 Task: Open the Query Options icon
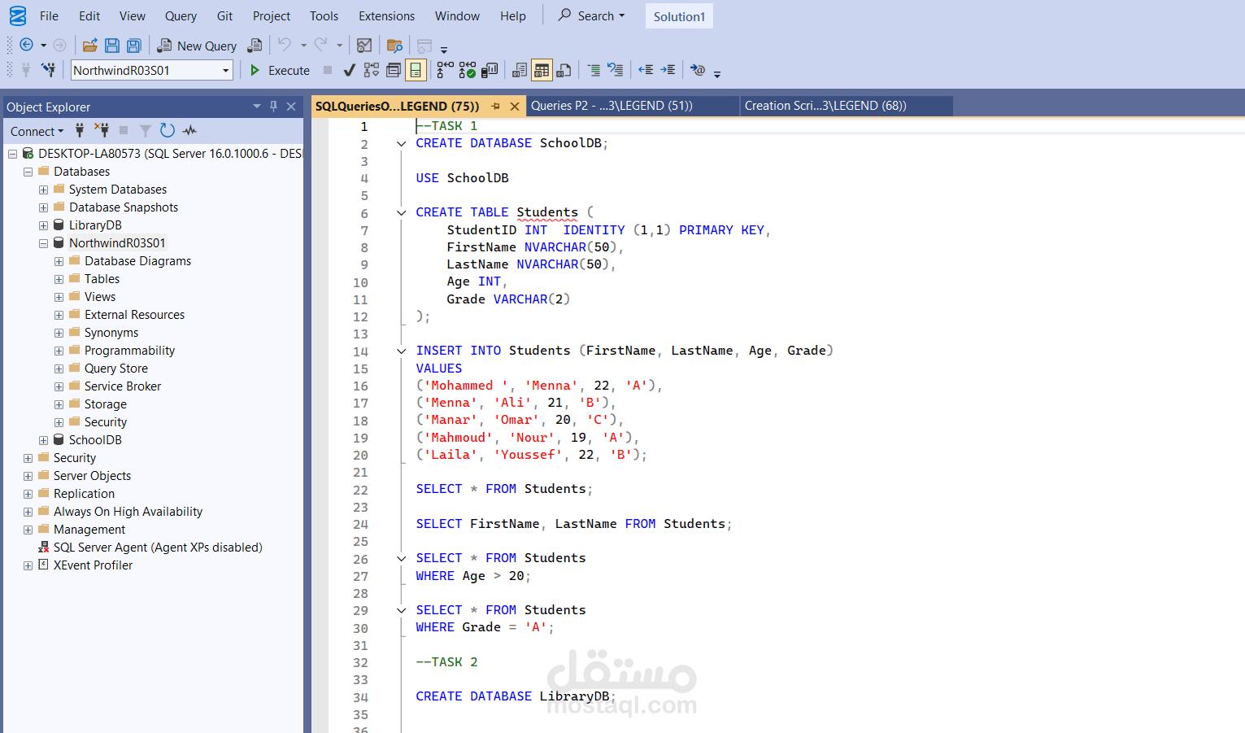tap(394, 70)
